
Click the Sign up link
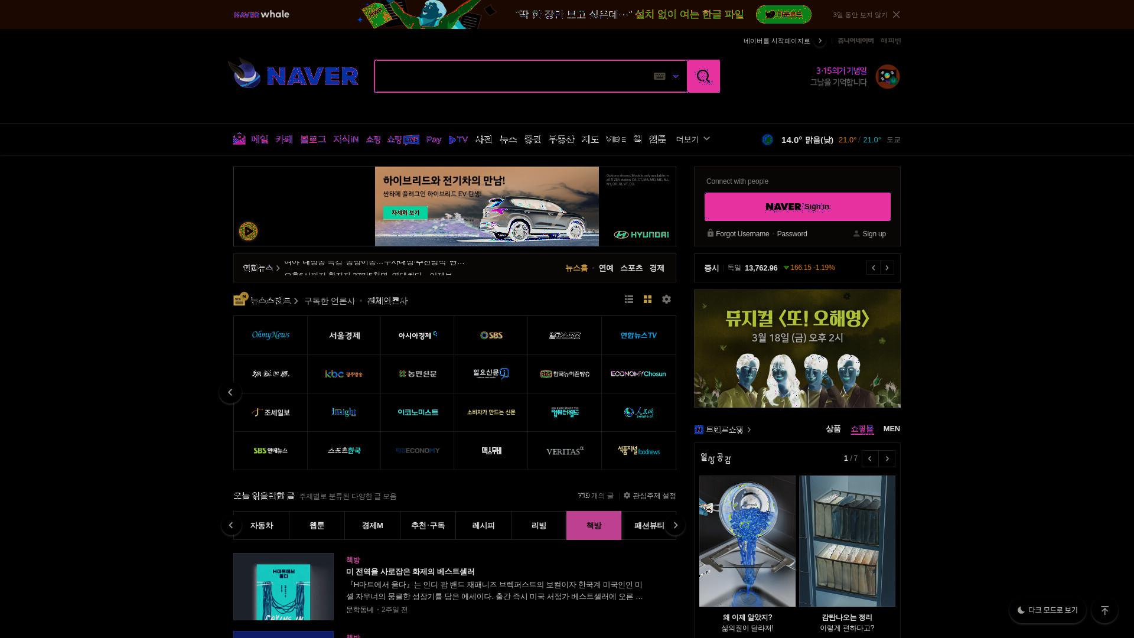click(x=874, y=234)
